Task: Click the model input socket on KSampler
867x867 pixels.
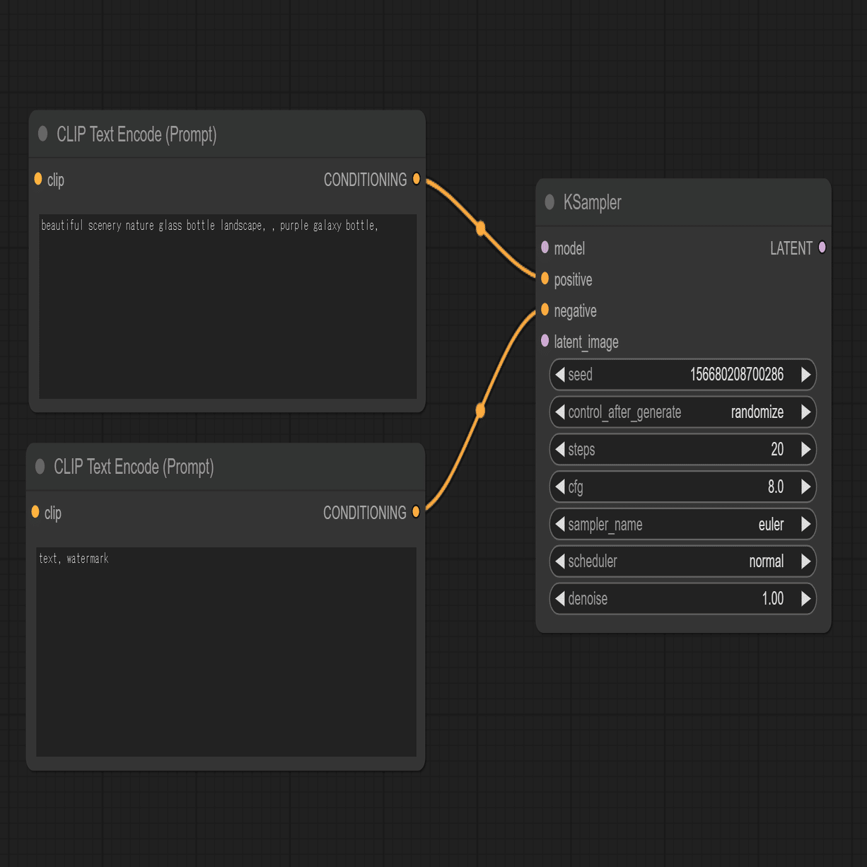Action: click(x=545, y=248)
